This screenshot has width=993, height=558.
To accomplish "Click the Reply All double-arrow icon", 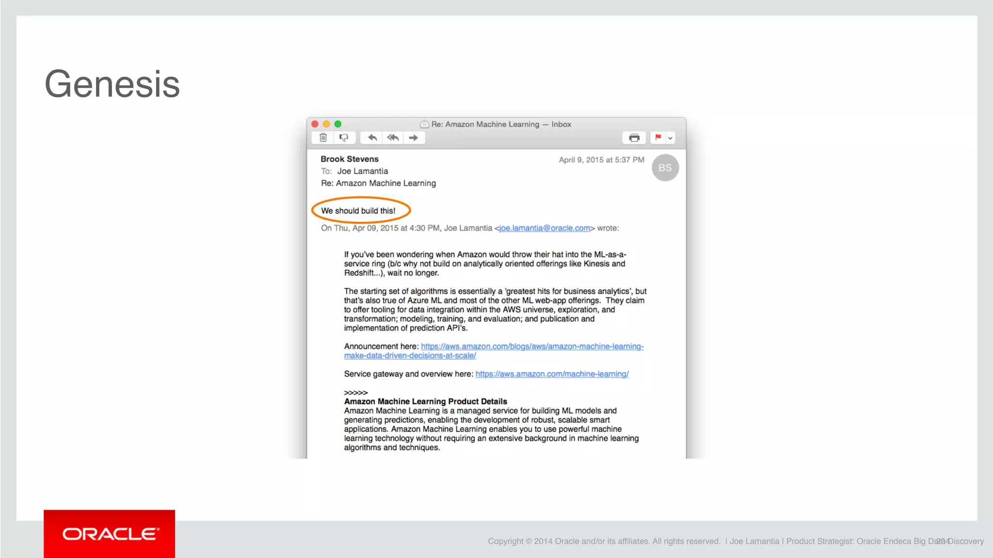I will coord(393,138).
